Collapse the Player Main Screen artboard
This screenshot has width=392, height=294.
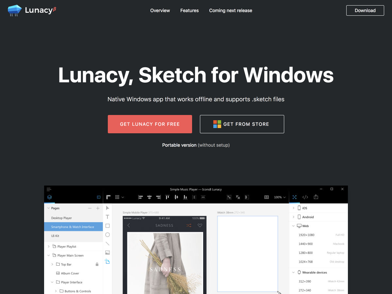click(49, 255)
